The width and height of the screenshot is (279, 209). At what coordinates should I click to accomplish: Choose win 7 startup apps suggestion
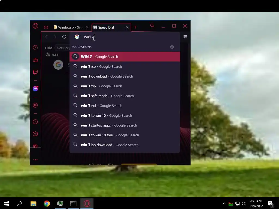125,125
